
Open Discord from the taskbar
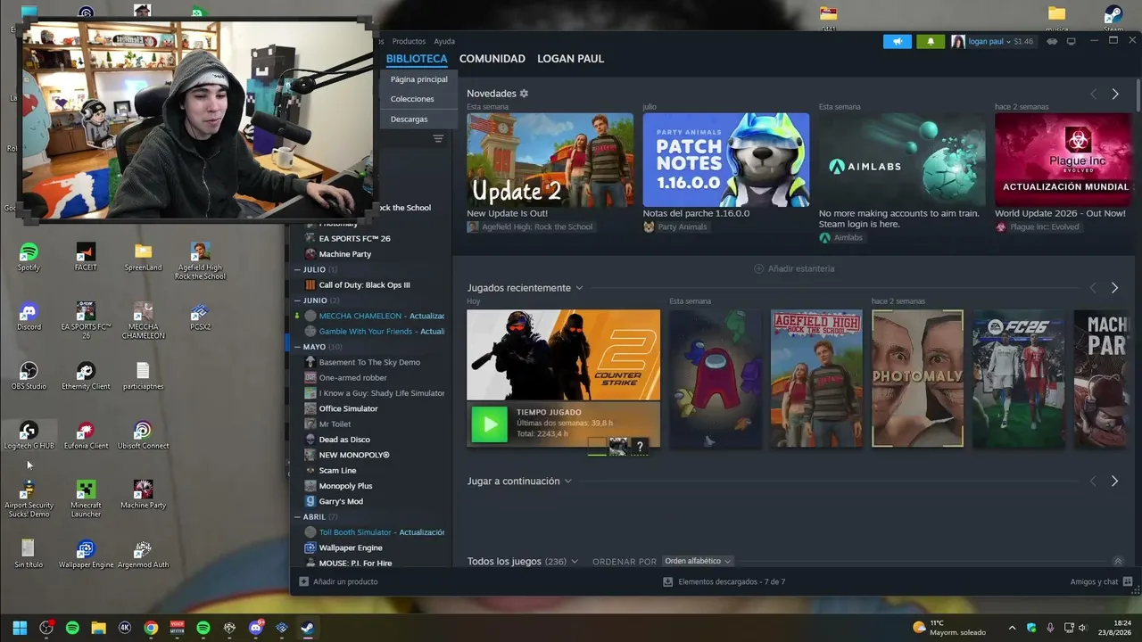click(x=256, y=628)
